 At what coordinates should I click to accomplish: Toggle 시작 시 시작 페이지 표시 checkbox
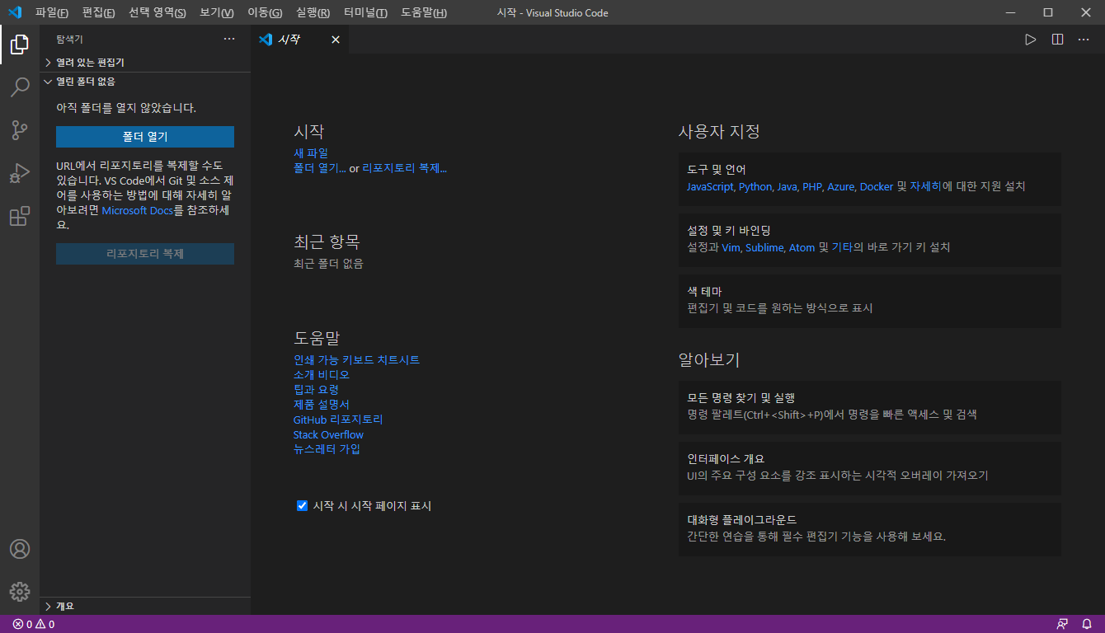[302, 506]
